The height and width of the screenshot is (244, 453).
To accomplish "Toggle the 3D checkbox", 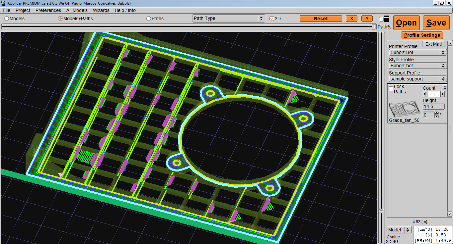I will [272, 19].
